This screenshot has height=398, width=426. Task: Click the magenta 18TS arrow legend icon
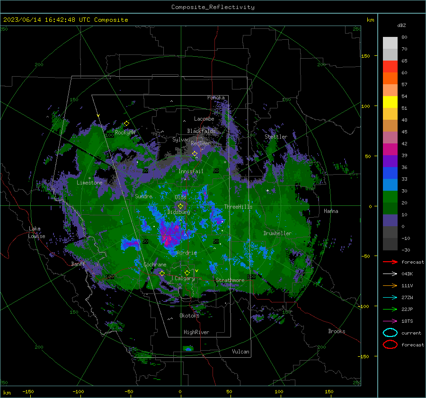pos(390,321)
